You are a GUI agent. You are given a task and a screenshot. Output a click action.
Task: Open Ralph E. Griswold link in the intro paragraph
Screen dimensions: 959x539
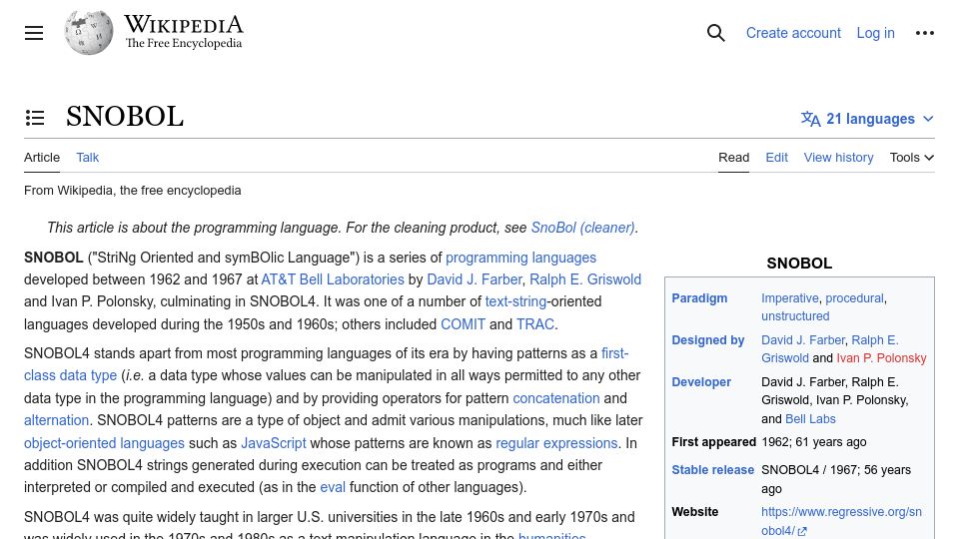click(x=584, y=279)
